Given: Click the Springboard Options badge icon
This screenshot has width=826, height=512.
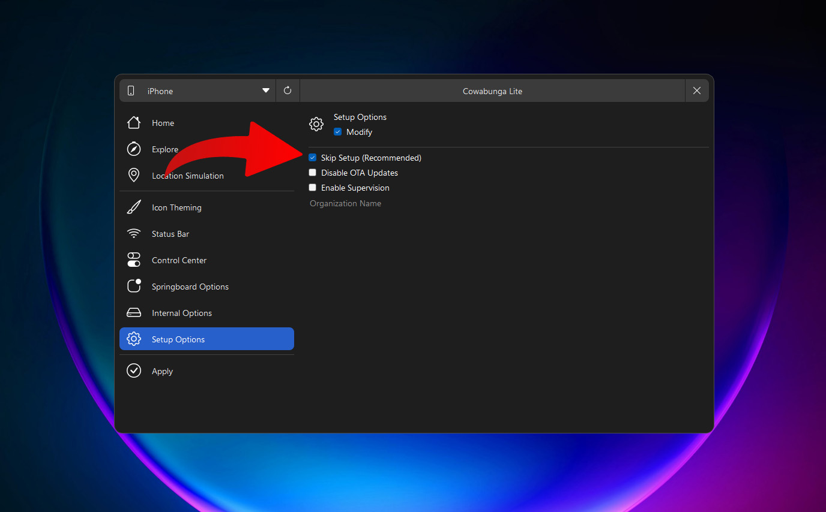Looking at the screenshot, I should [134, 286].
